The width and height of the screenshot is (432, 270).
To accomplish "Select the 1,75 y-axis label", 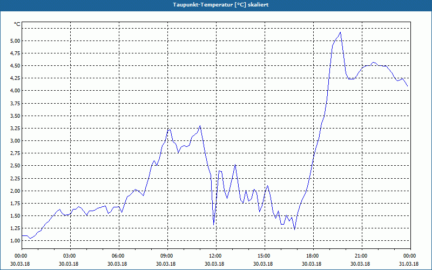I will pyautogui.click(x=16, y=204).
